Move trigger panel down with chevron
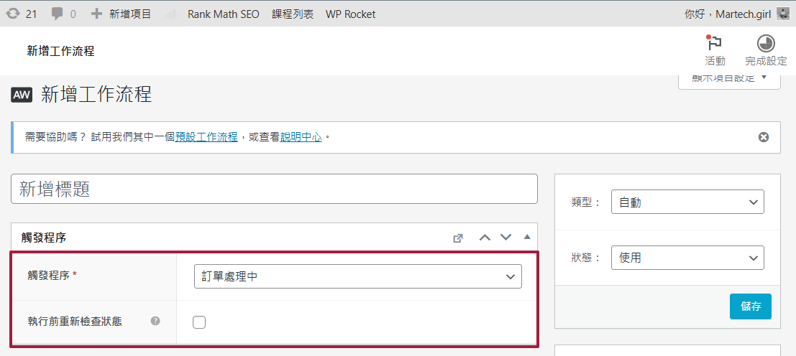The image size is (796, 356). (x=505, y=238)
